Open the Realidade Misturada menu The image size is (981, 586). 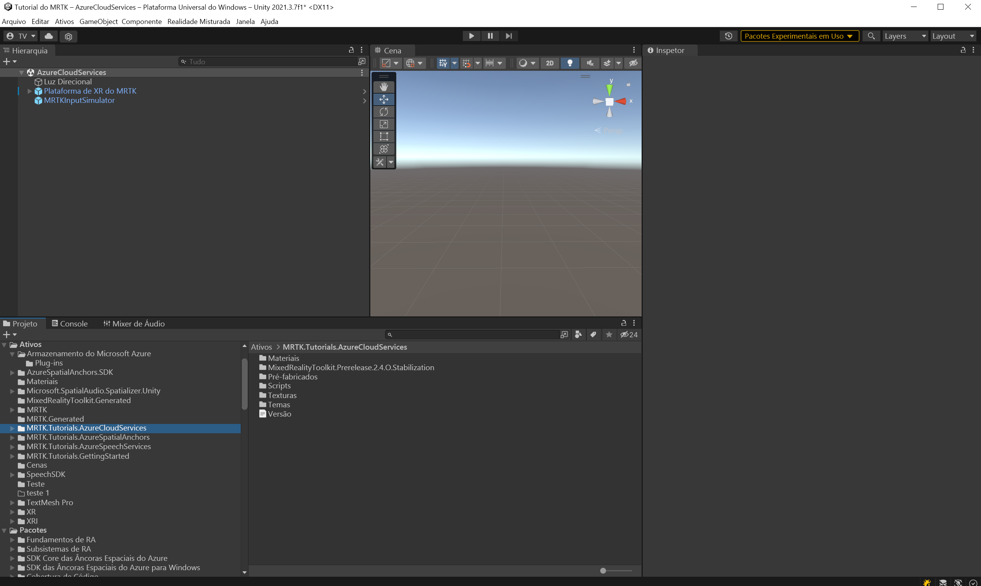coord(199,21)
